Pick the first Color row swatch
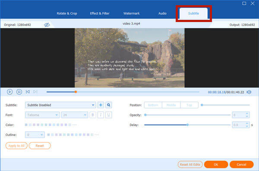The image size is (259, 171). [26, 125]
